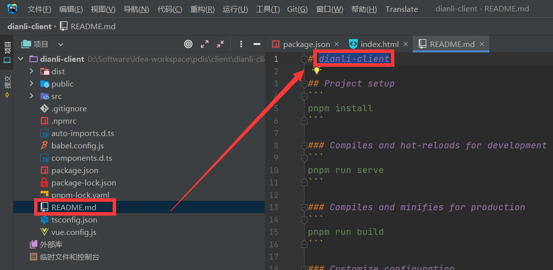Select tsconfig.json file
Image resolution: width=553 pixels, height=270 pixels.
pyautogui.click(x=74, y=220)
